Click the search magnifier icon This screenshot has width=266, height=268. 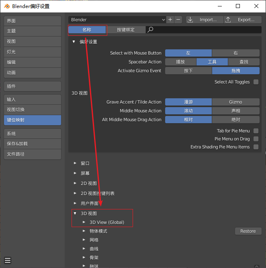tap(150, 30)
